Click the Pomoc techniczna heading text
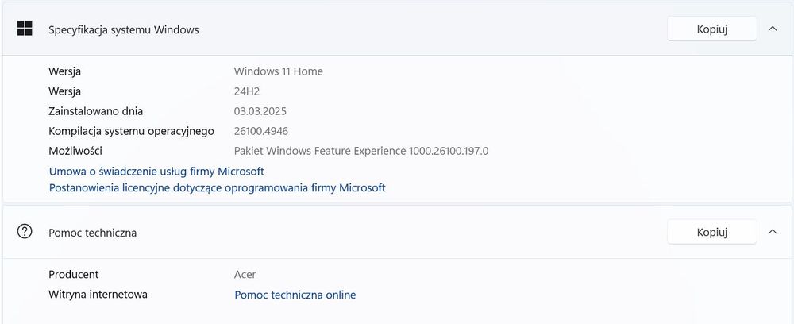Image resolution: width=794 pixels, height=324 pixels. point(93,233)
